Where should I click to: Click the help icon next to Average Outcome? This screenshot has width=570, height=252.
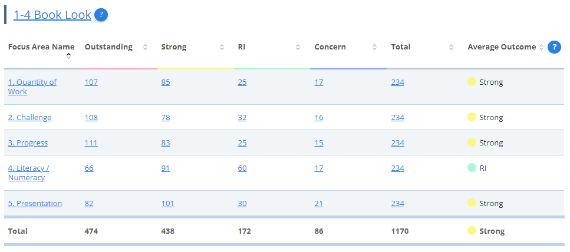(553, 47)
